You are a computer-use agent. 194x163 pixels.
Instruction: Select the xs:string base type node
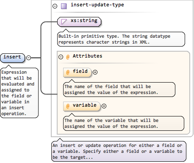79,22
